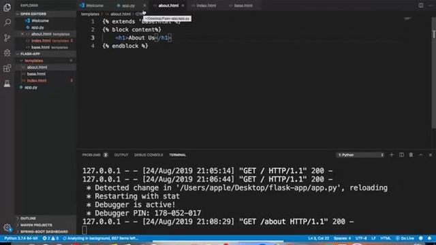Click the about.html breadcrumb segment
436x245 pixels.
[120, 14]
